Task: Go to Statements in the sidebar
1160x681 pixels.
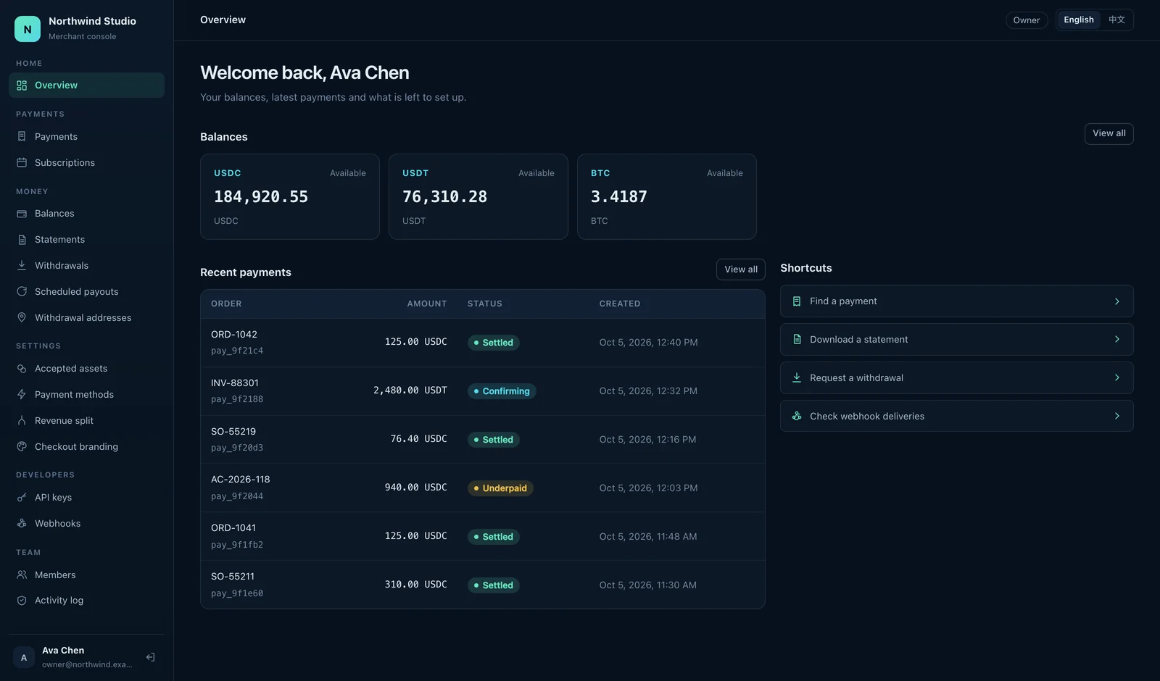Action: 86,240
